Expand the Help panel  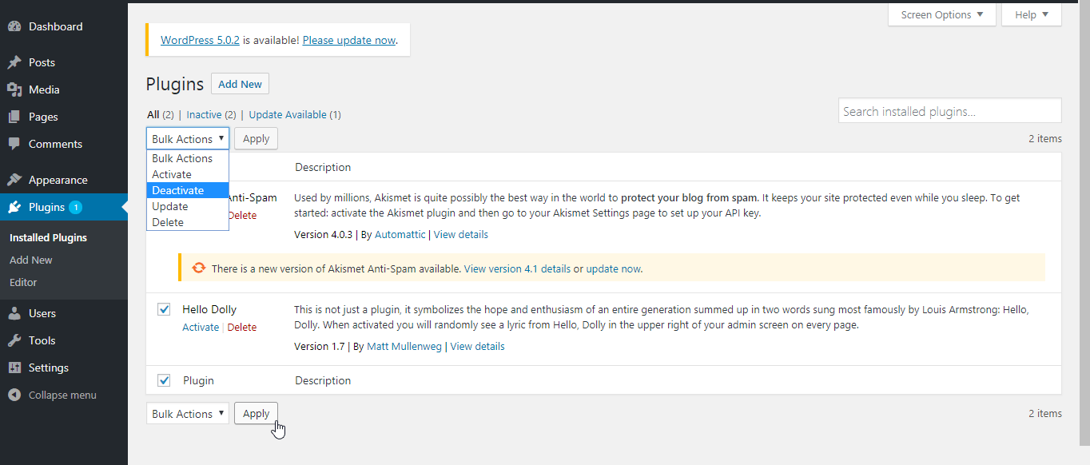click(x=1032, y=14)
